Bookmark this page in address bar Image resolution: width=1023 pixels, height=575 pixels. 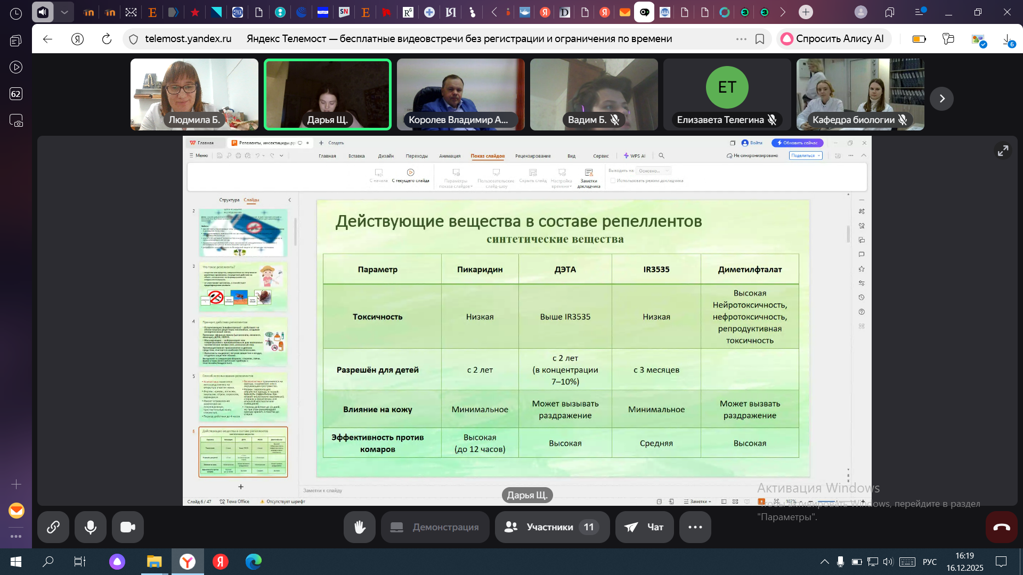pos(760,39)
